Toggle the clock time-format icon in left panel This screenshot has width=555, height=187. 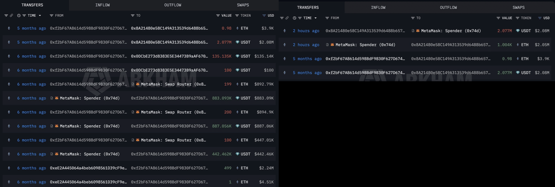(19, 16)
